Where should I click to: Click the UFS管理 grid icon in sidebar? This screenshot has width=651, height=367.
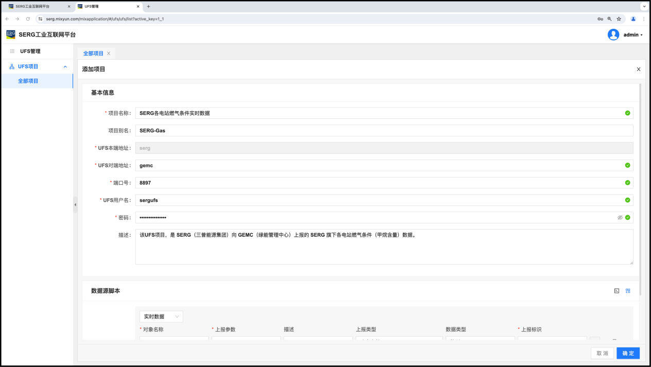point(12,51)
